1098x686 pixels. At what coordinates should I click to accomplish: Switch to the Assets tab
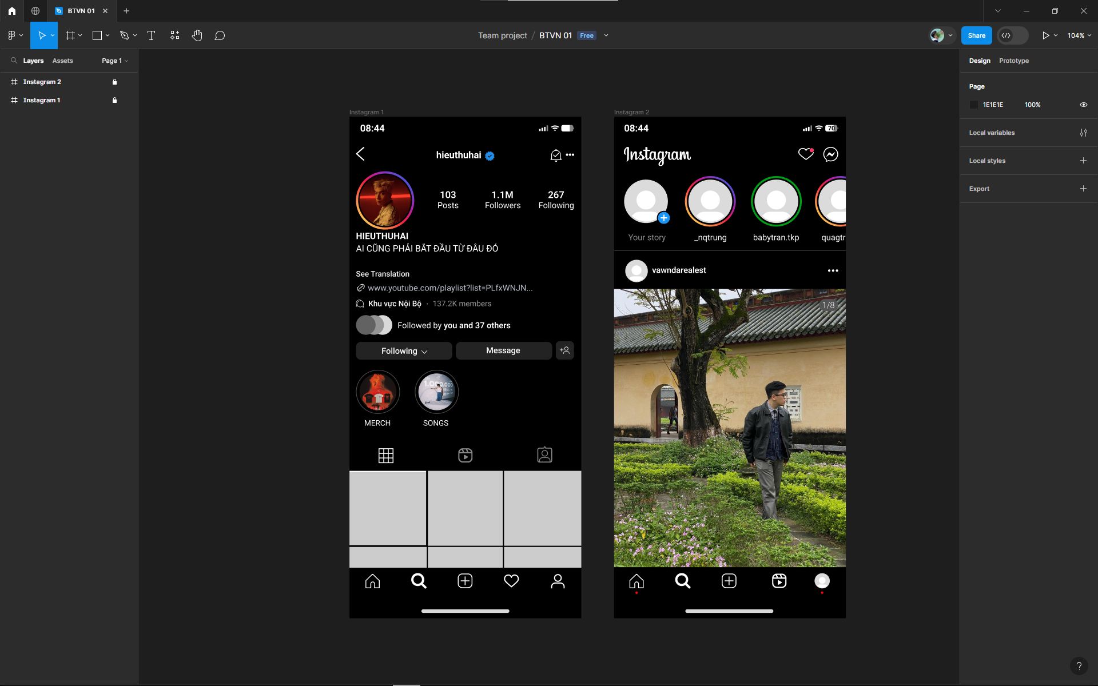62,61
